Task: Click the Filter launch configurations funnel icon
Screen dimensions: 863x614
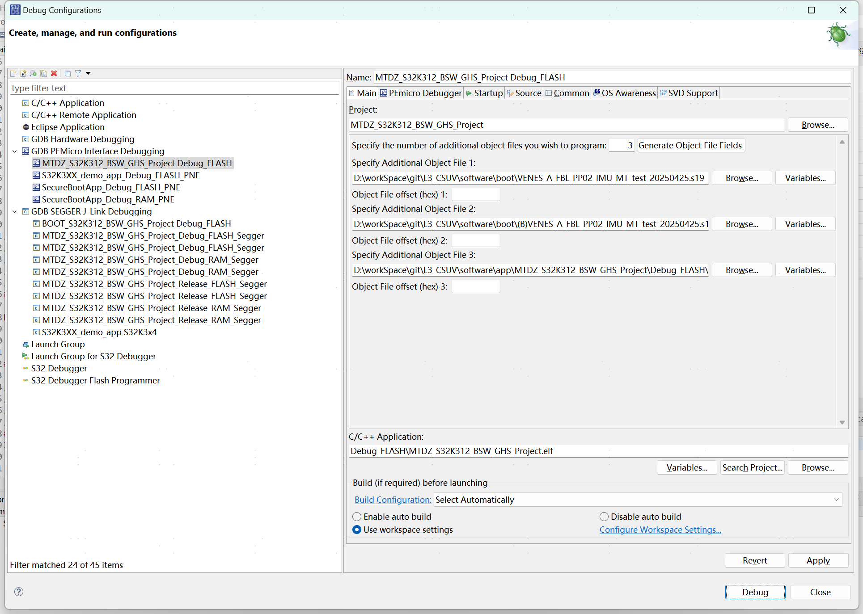Action: pos(78,73)
